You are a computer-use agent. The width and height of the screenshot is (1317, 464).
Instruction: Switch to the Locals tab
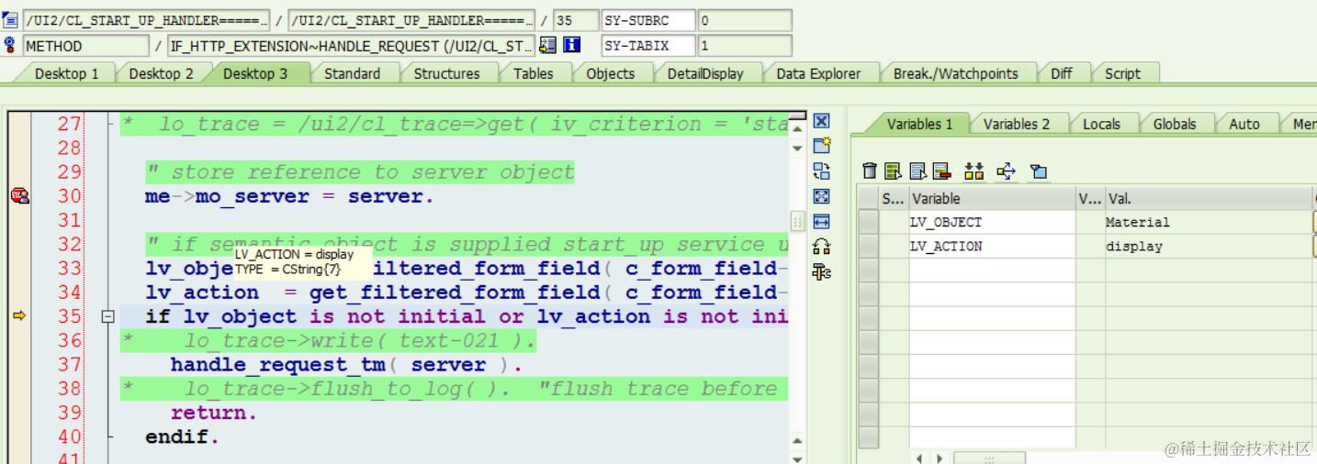tap(1101, 124)
